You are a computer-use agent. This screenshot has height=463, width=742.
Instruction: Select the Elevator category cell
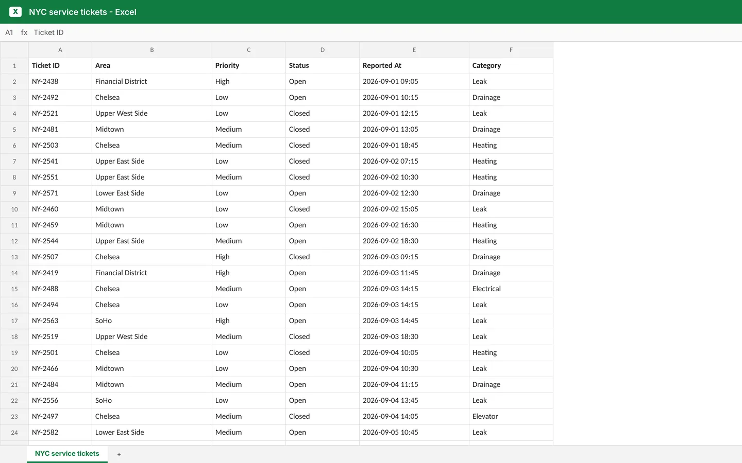(x=511, y=417)
